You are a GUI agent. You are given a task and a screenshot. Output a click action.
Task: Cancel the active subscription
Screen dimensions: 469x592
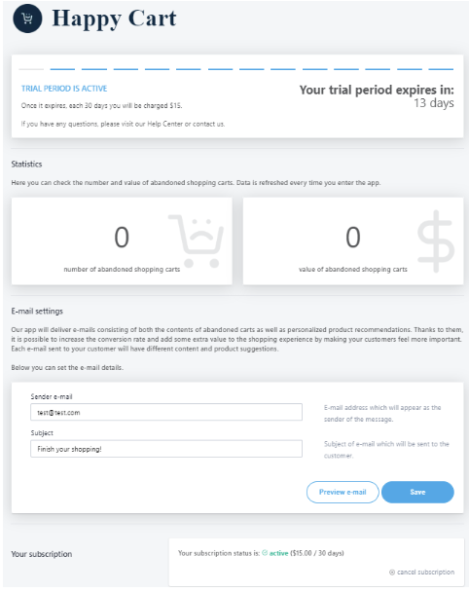(425, 573)
